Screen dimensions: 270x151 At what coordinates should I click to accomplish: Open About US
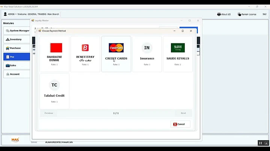(x=224, y=15)
